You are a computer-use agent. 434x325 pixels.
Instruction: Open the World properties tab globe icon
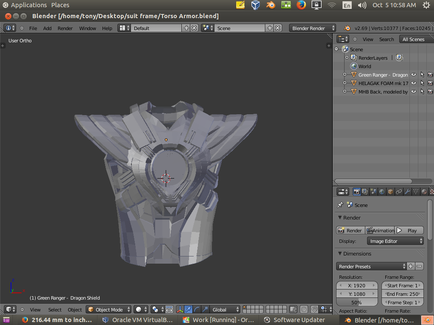point(382,192)
